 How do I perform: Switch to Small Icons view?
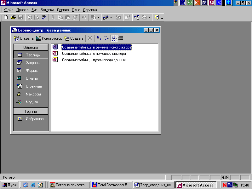(106, 38)
